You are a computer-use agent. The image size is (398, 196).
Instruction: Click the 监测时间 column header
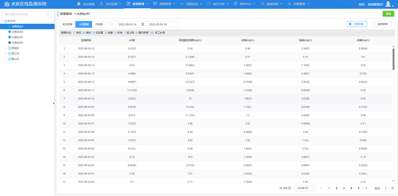coord(86,40)
